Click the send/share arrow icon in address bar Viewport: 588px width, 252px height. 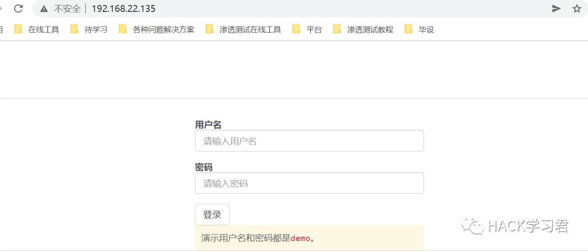click(x=556, y=9)
